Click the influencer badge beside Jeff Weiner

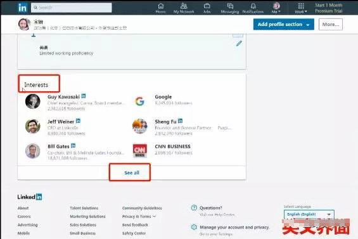[78, 120]
